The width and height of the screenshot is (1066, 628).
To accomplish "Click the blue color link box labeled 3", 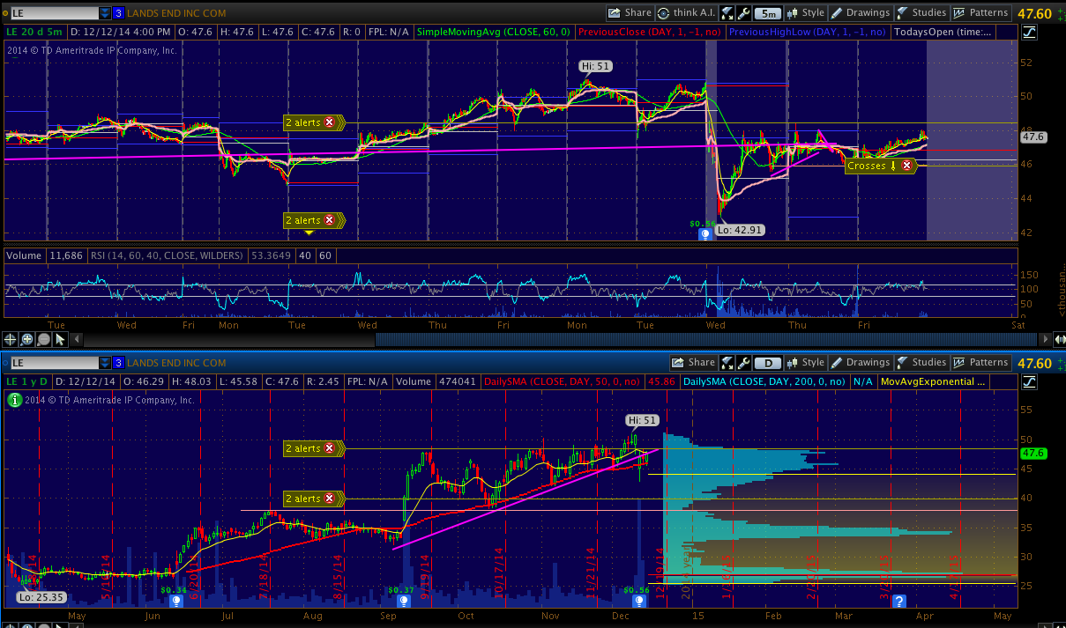I will click(x=118, y=13).
